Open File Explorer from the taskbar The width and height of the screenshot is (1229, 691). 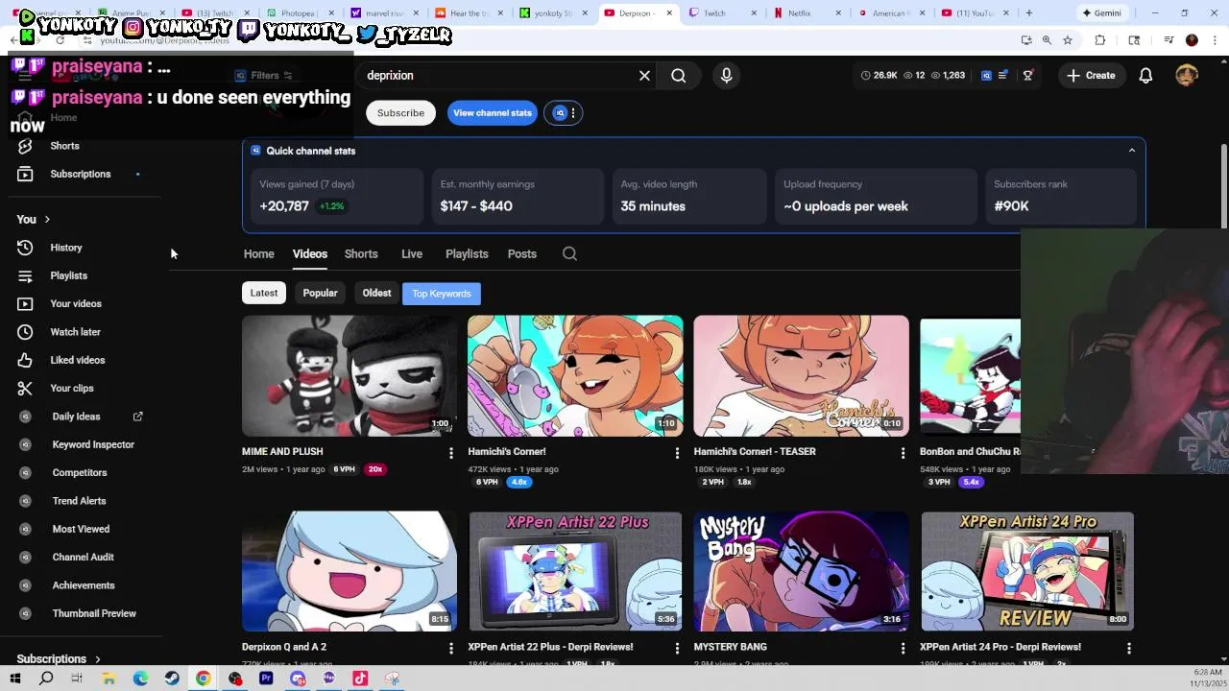click(x=108, y=679)
